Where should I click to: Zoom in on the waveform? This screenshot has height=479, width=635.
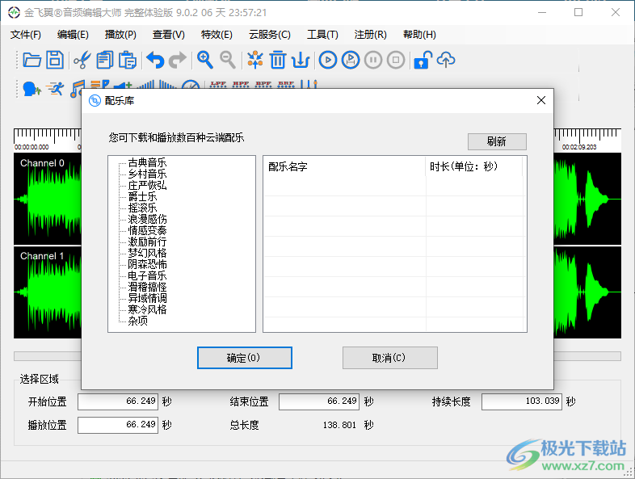(205, 60)
